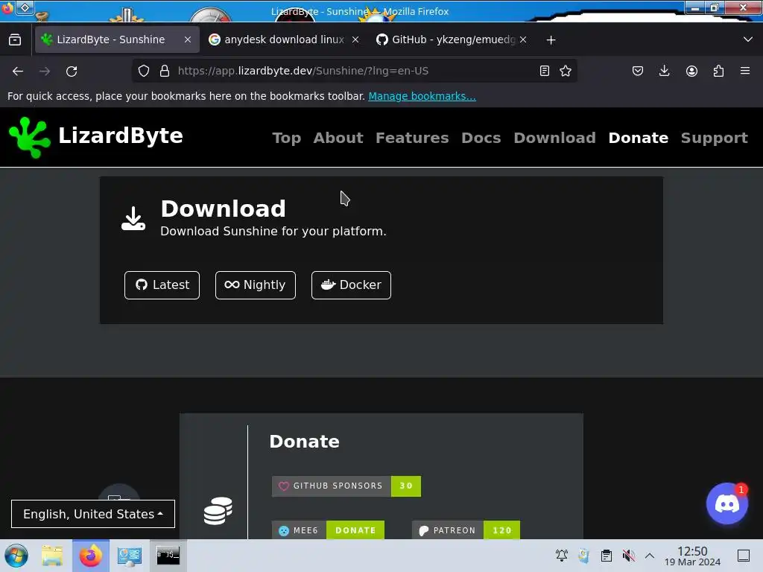Open the file manager taskbar icon
Viewport: 763px width, 572px height.
52,556
